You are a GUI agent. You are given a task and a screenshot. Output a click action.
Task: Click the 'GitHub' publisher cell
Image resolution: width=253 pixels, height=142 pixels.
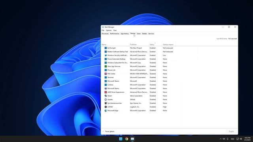coord(132,99)
